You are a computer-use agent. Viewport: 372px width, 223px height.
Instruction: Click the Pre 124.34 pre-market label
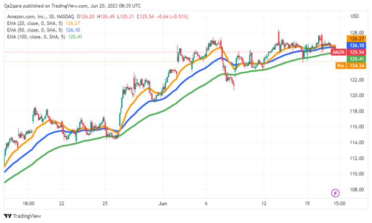click(x=351, y=66)
